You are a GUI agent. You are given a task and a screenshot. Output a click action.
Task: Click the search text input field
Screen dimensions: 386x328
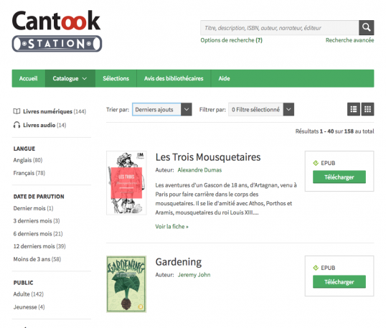(x=280, y=28)
